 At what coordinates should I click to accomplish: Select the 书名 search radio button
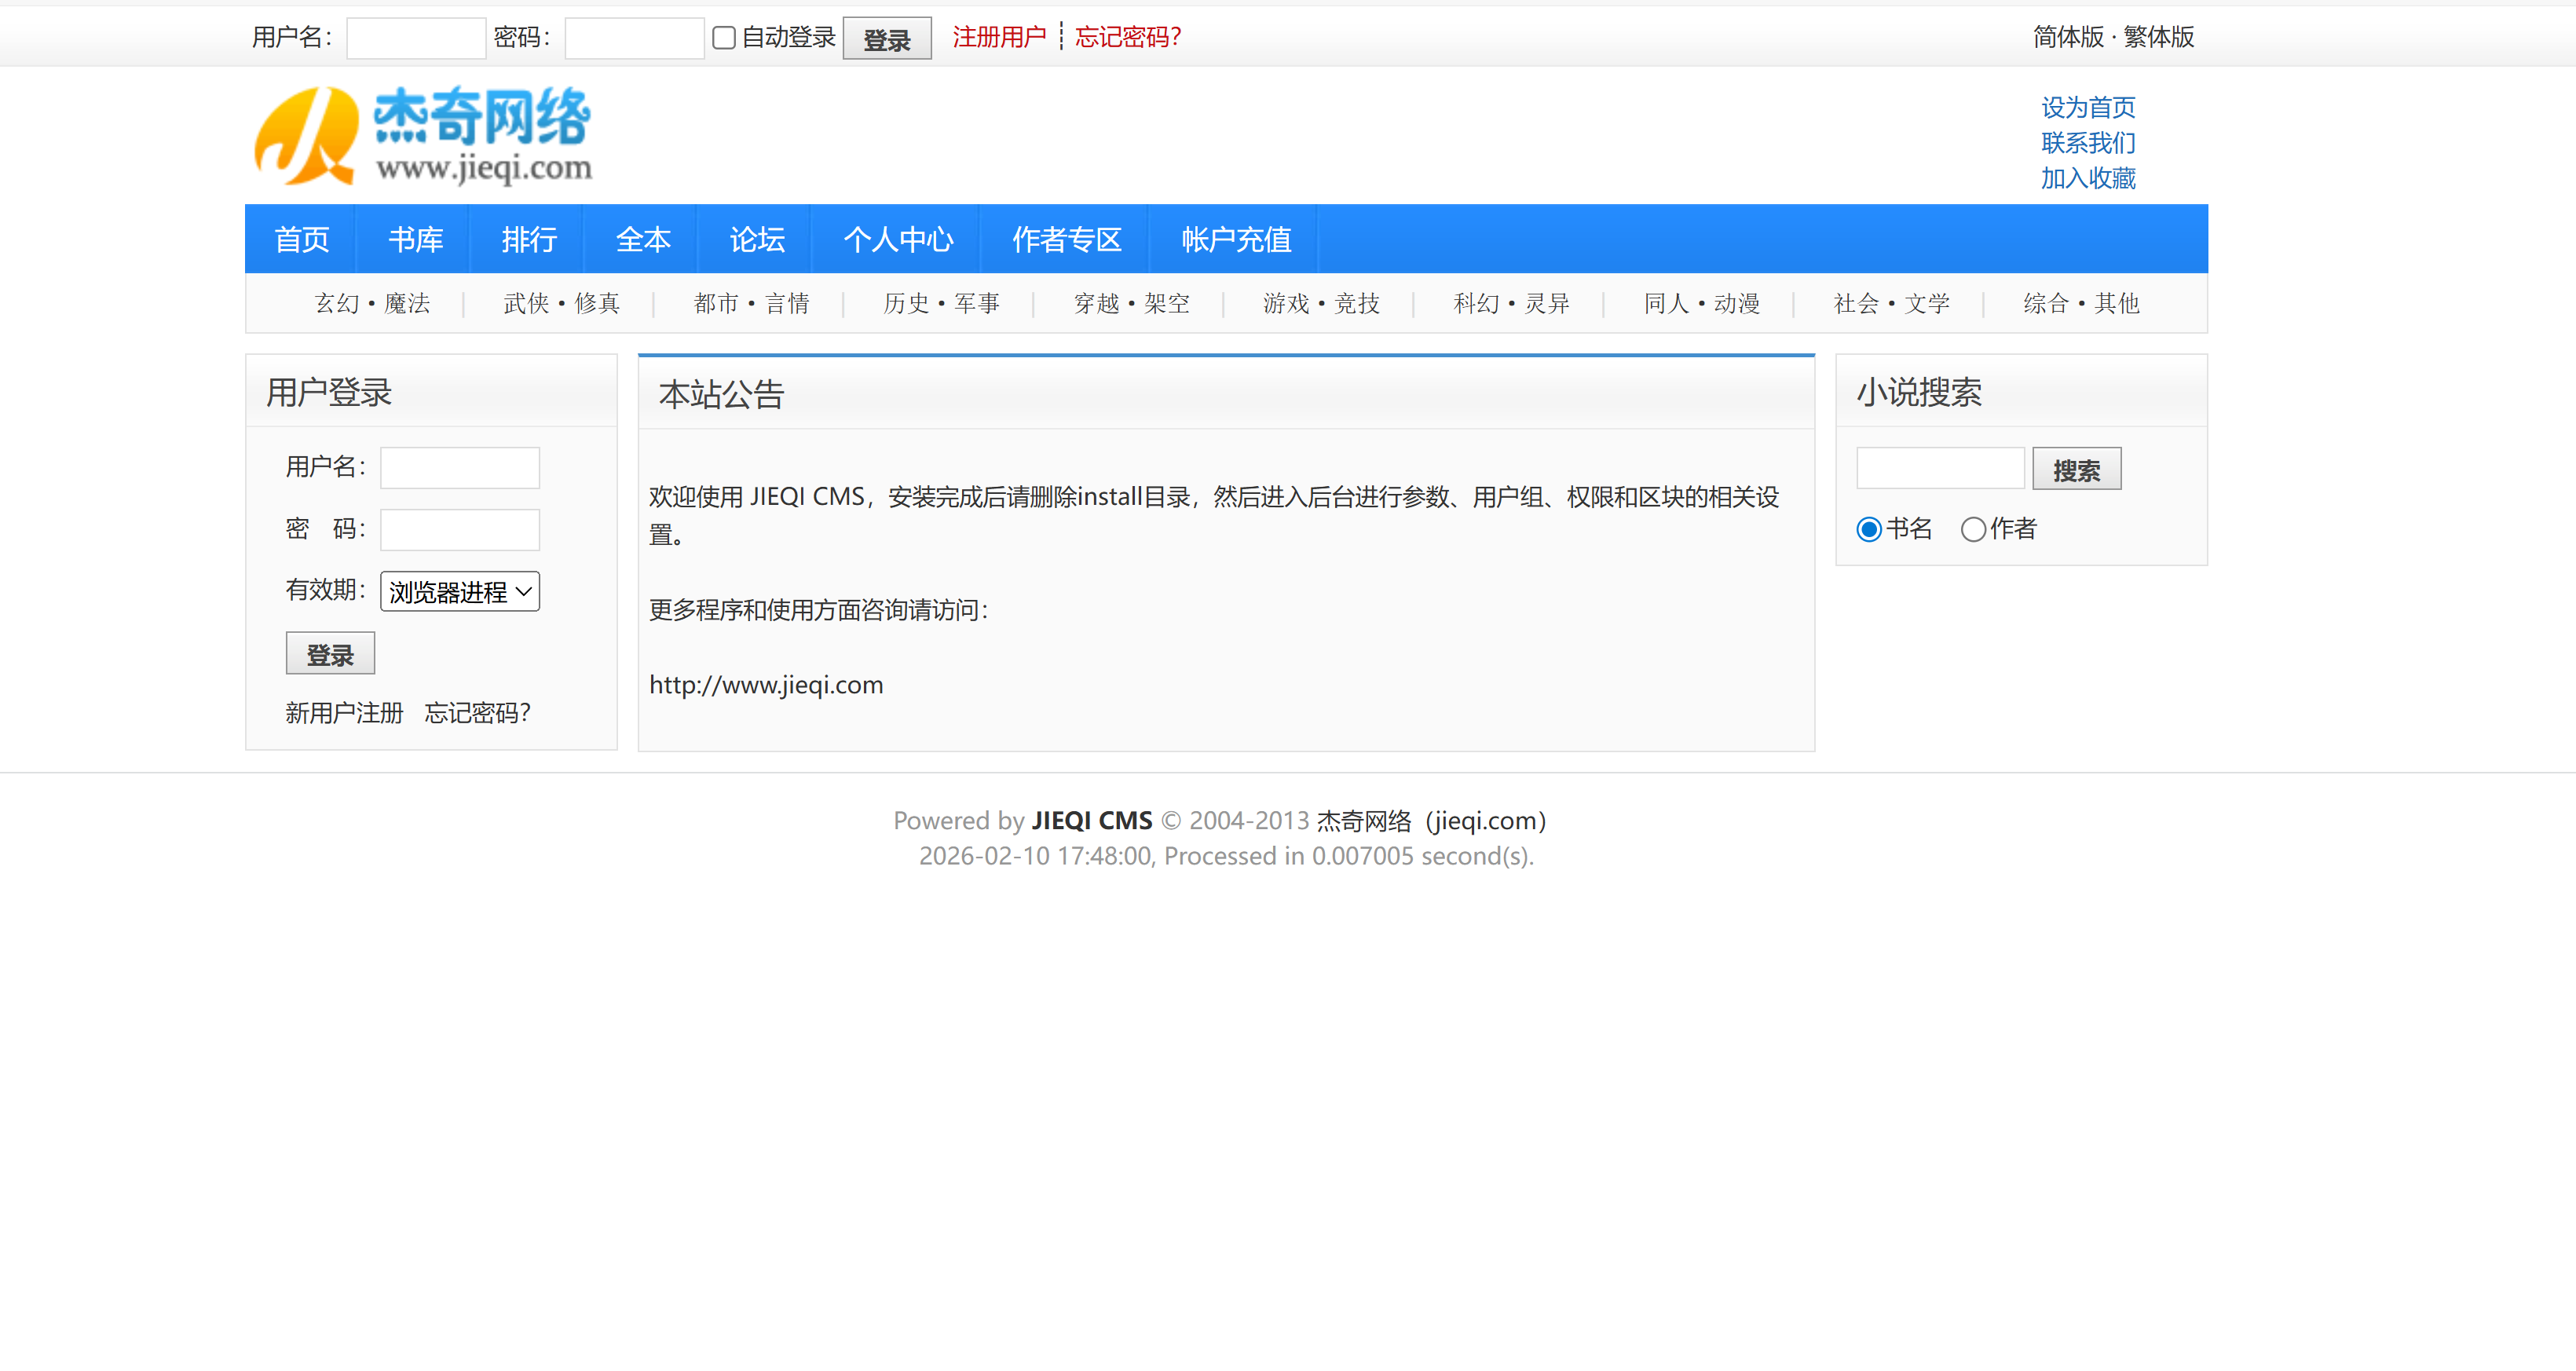[1868, 529]
